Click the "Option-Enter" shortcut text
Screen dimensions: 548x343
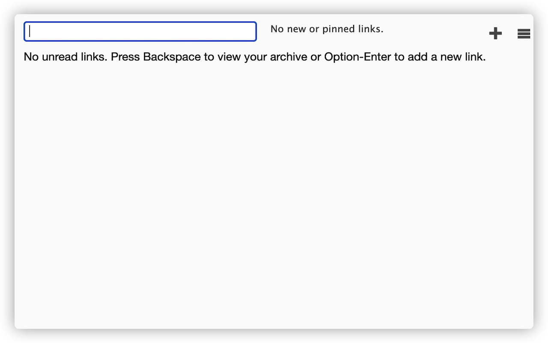point(357,57)
